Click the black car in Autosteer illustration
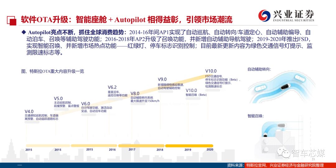 286,87
